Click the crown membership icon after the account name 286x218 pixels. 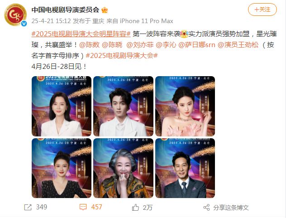[105, 10]
